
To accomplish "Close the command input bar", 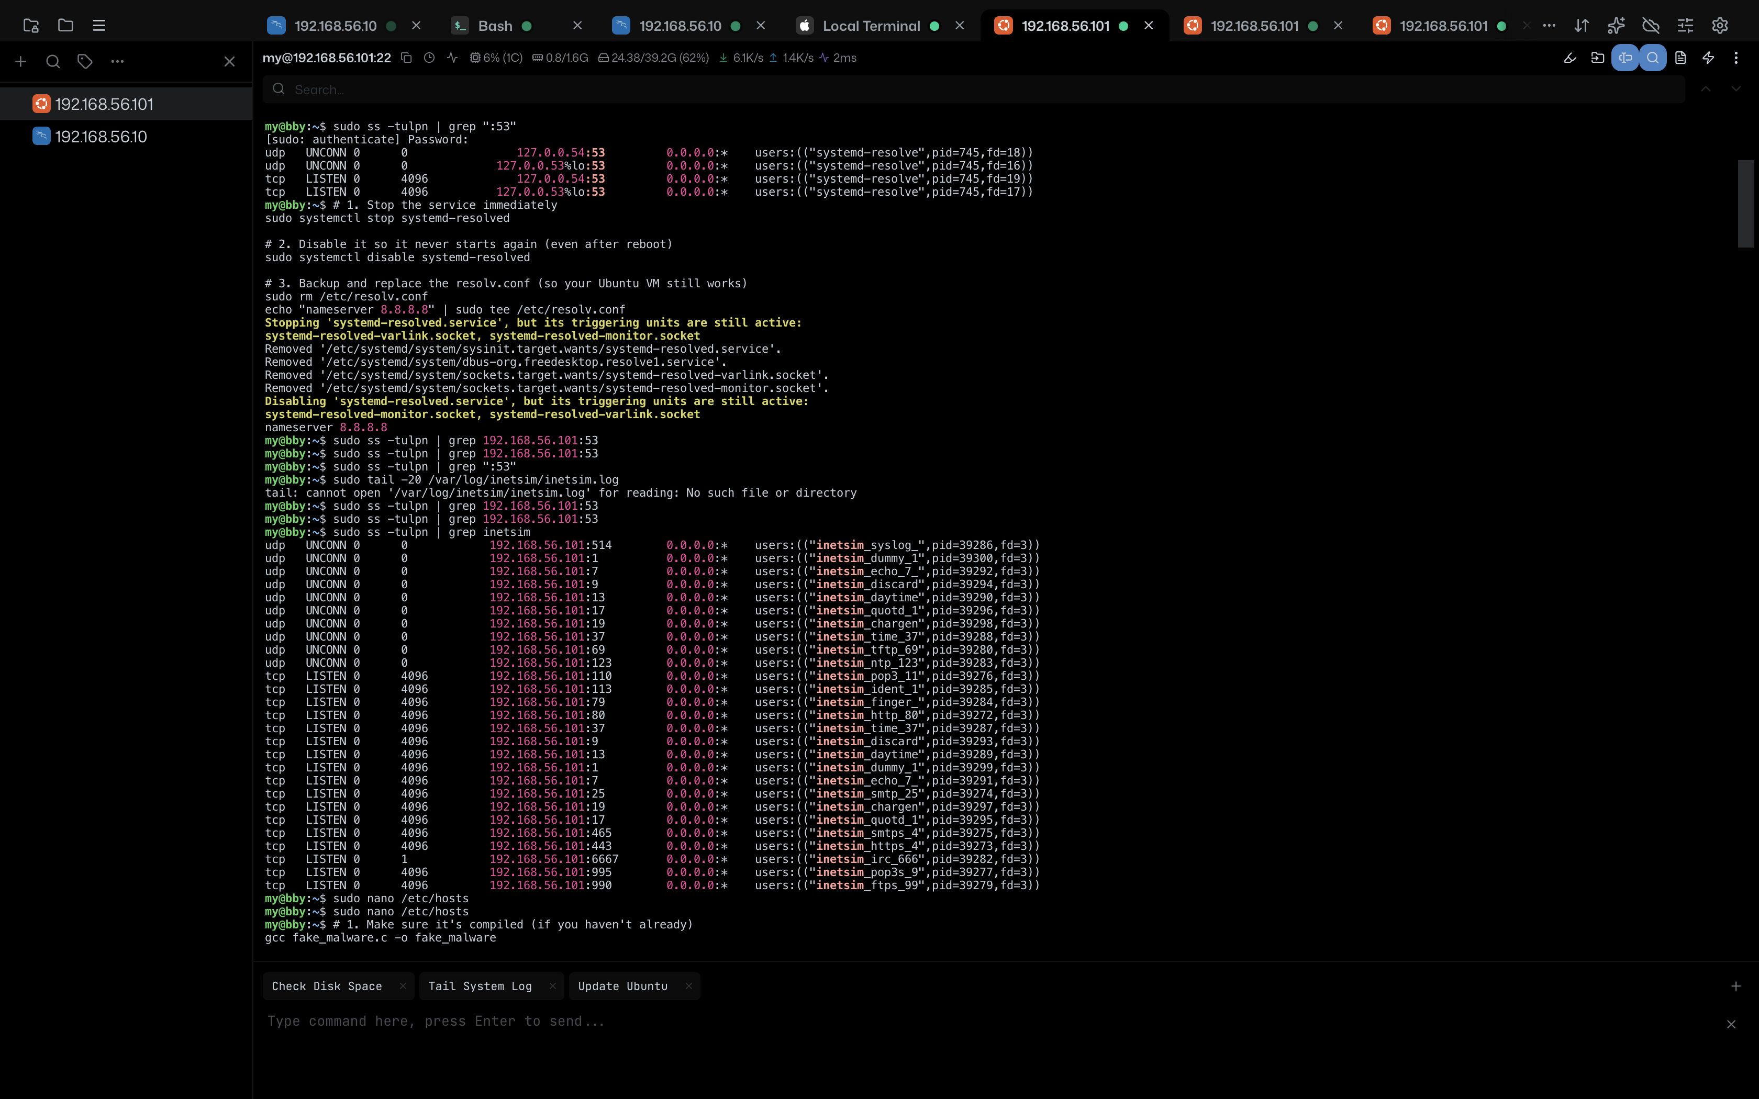I will [1731, 1024].
